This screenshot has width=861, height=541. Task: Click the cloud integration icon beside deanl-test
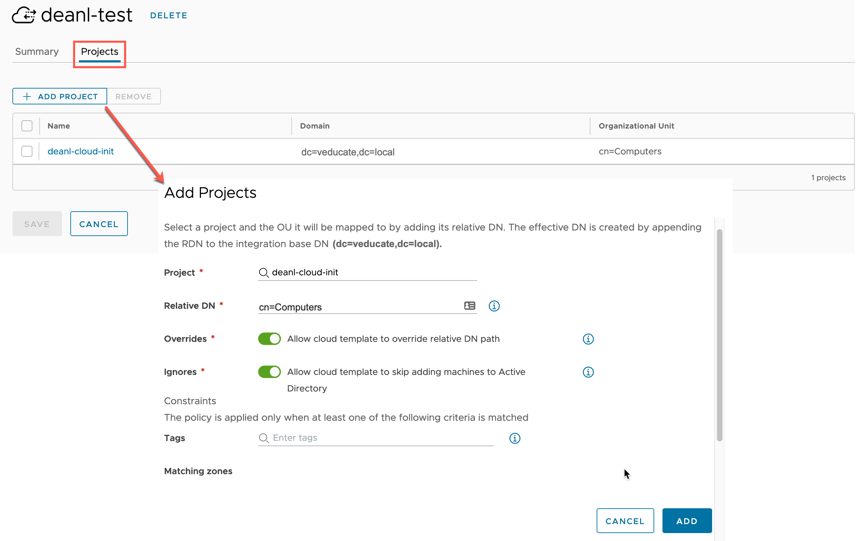pyautogui.click(x=24, y=15)
